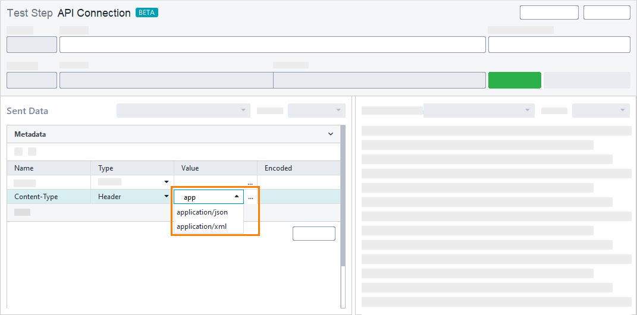Open first row's Type dropdown arrow

[166, 182]
